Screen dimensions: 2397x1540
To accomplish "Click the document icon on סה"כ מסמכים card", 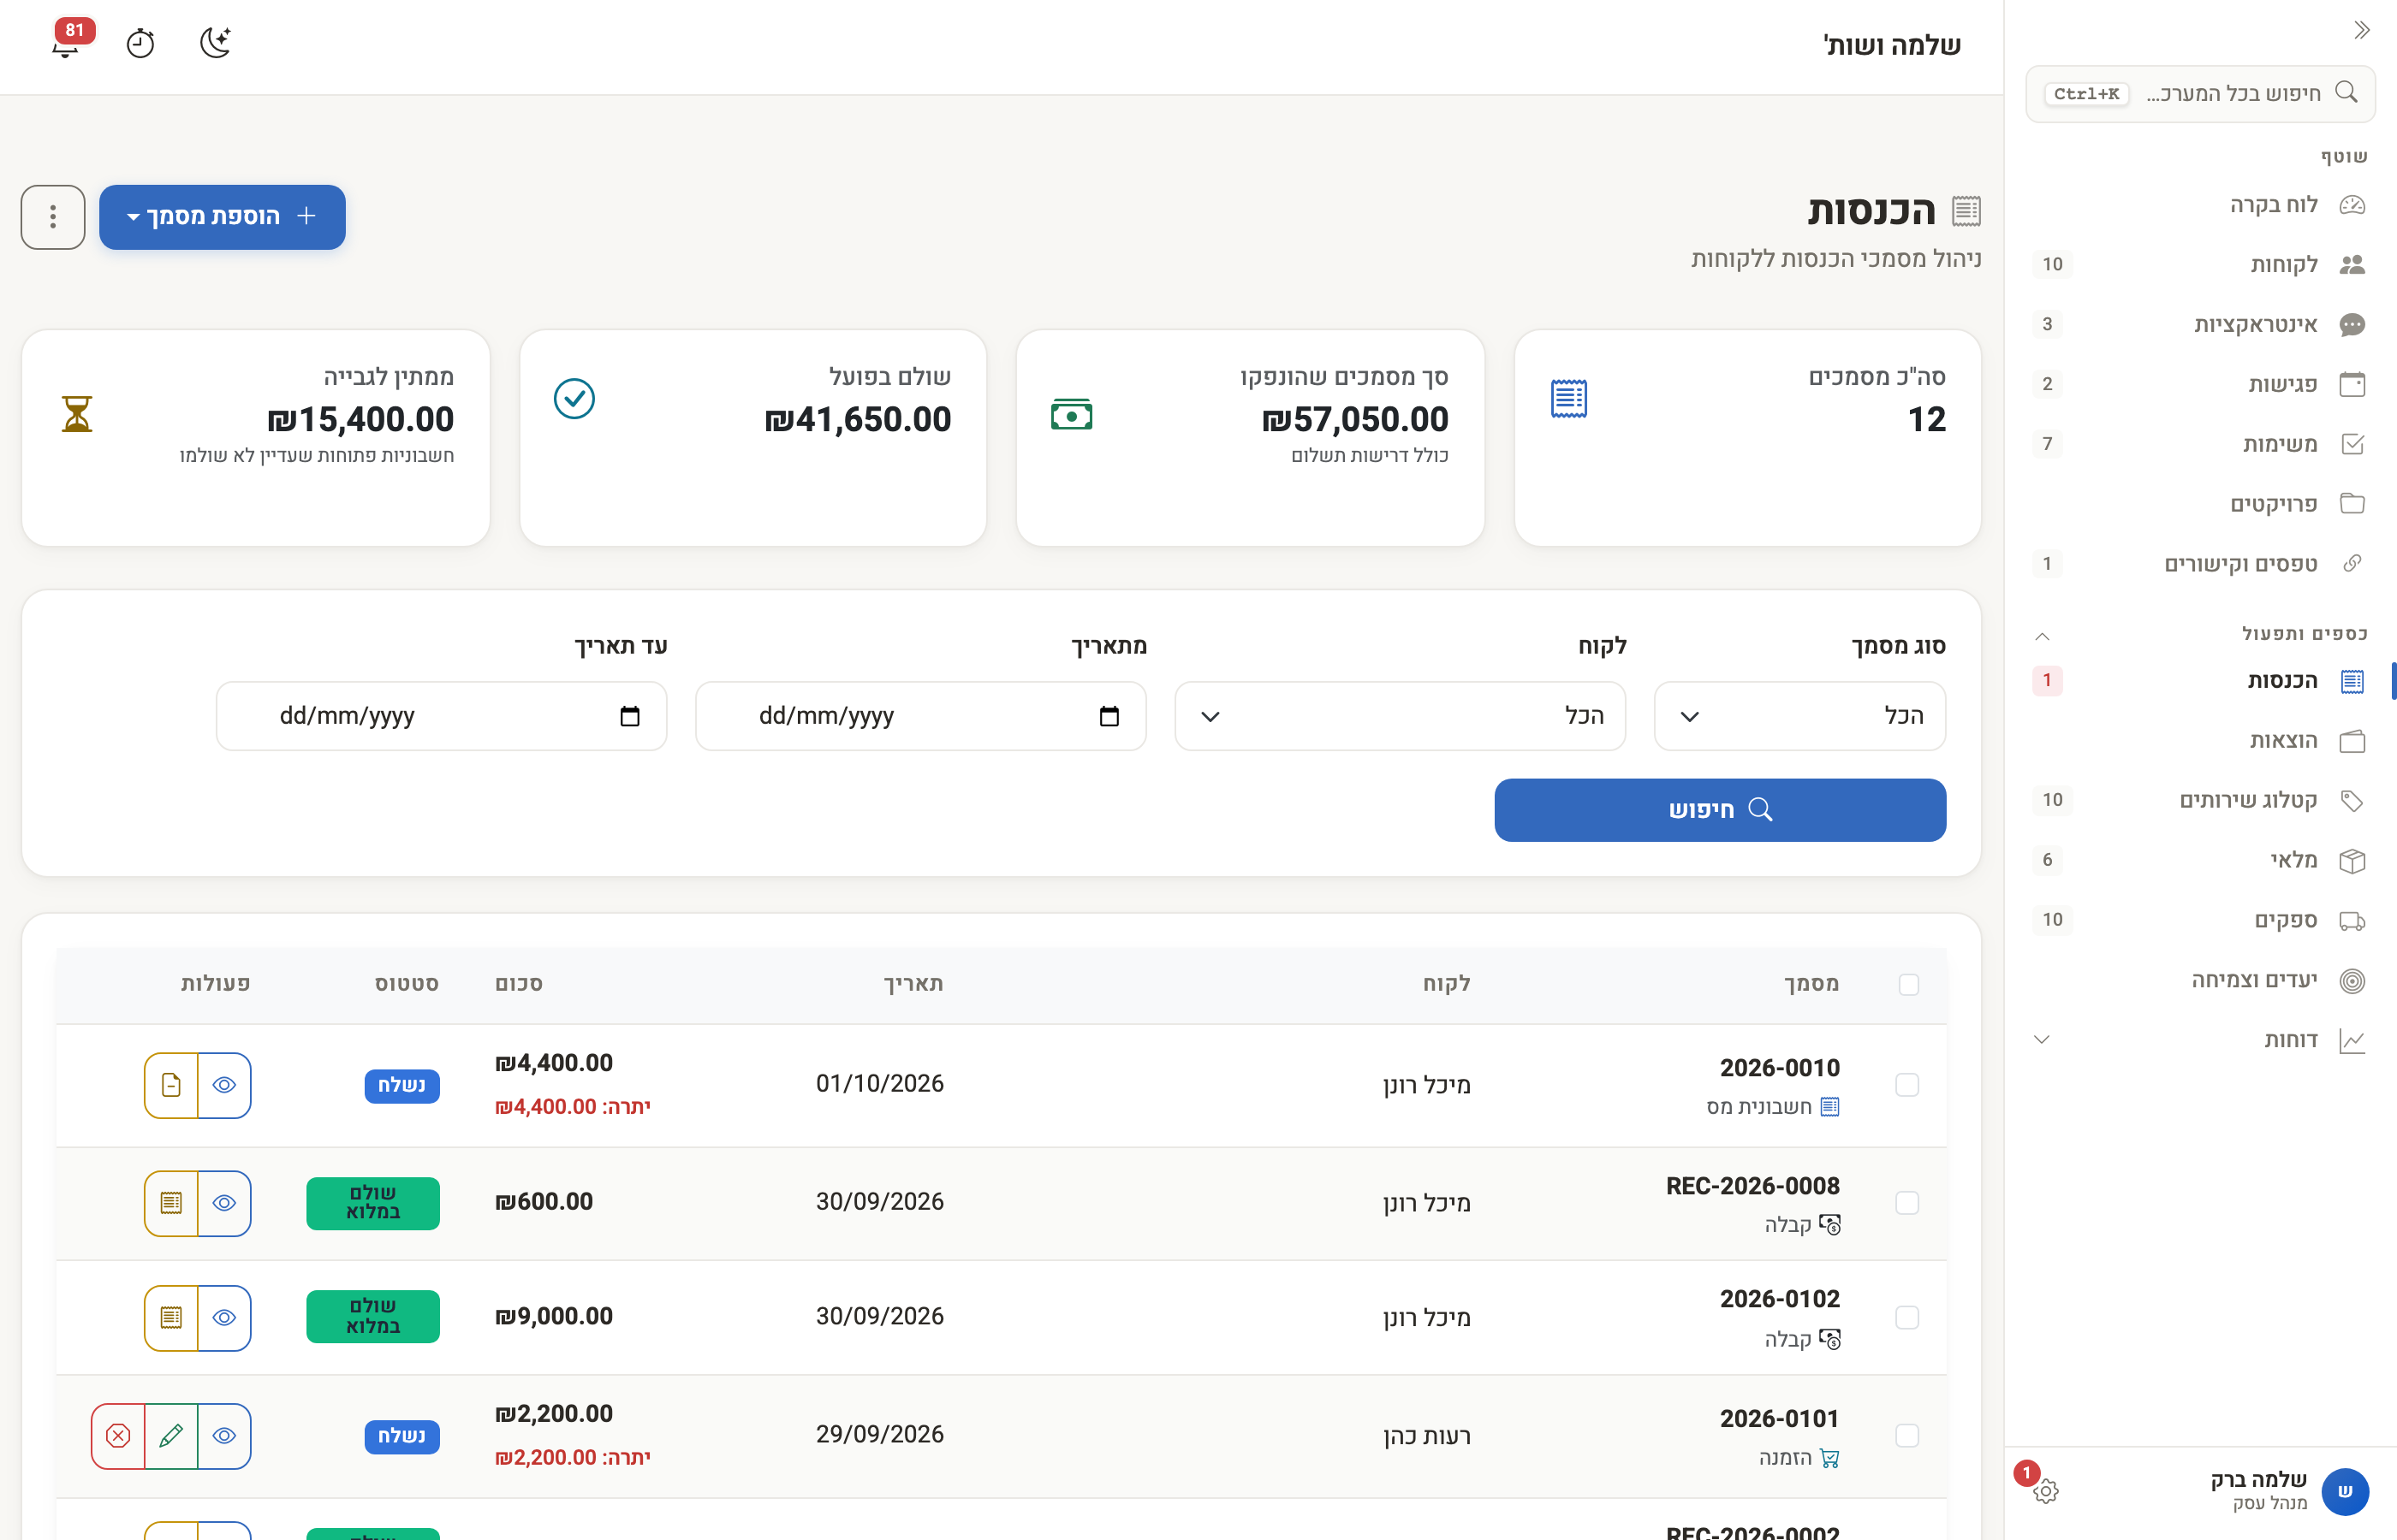I will click(1568, 399).
